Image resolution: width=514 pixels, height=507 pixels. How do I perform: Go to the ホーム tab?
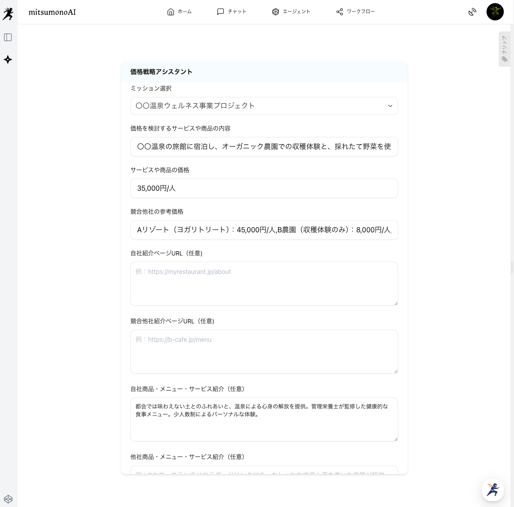click(179, 12)
